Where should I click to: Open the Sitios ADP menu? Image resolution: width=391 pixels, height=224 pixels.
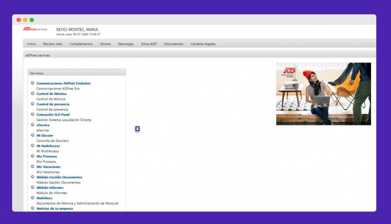point(149,44)
